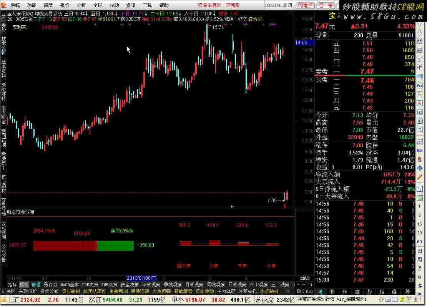Click the magnifier search icon in right toolbar
Screen dimensions: 427x307
click(x=420, y=130)
